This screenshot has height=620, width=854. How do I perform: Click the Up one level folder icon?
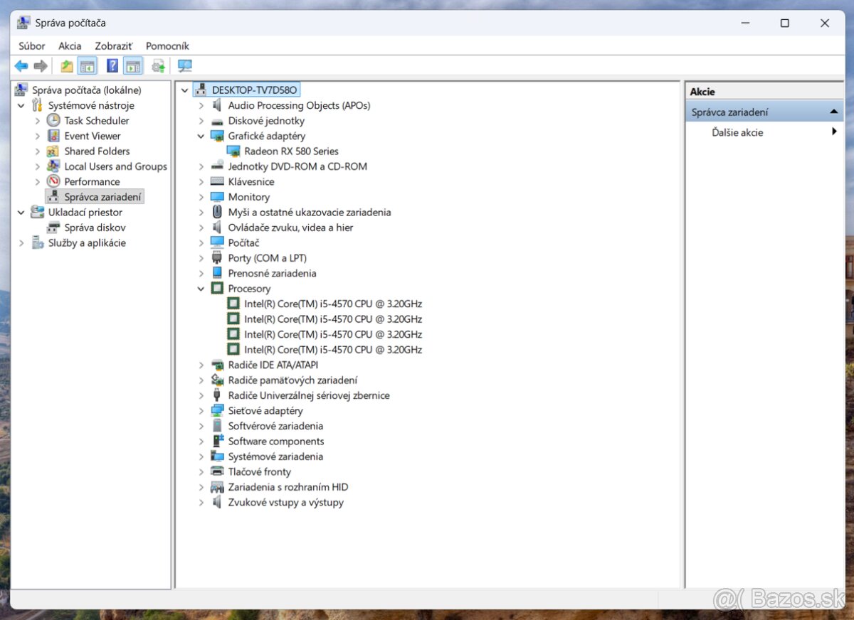[67, 66]
